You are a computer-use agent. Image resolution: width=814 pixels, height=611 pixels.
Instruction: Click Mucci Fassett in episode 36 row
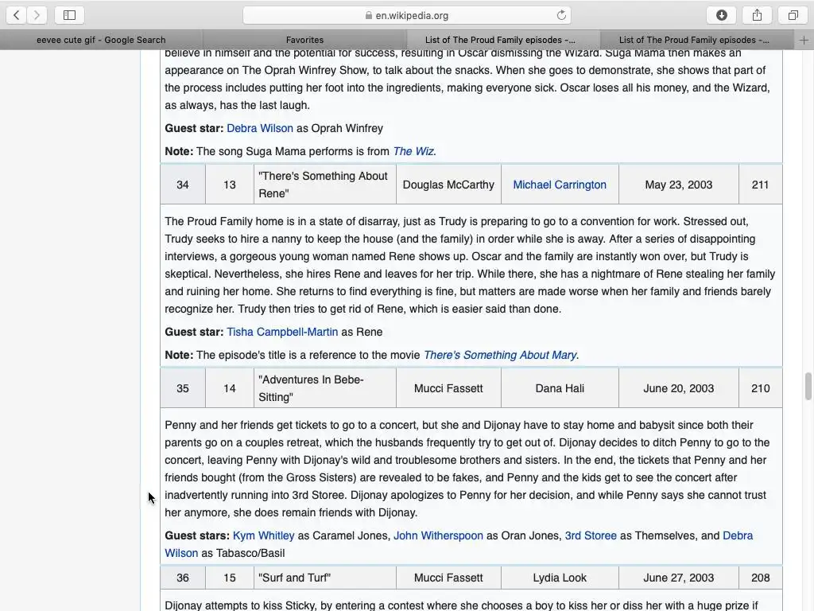pyautogui.click(x=448, y=578)
